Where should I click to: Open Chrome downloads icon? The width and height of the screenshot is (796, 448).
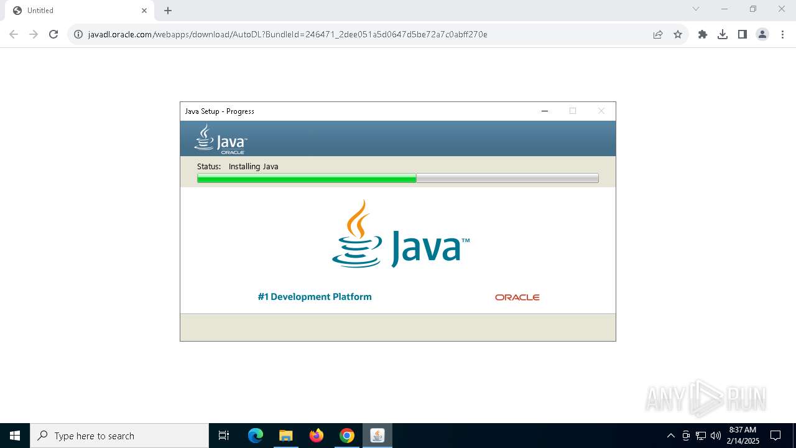pyautogui.click(x=723, y=34)
